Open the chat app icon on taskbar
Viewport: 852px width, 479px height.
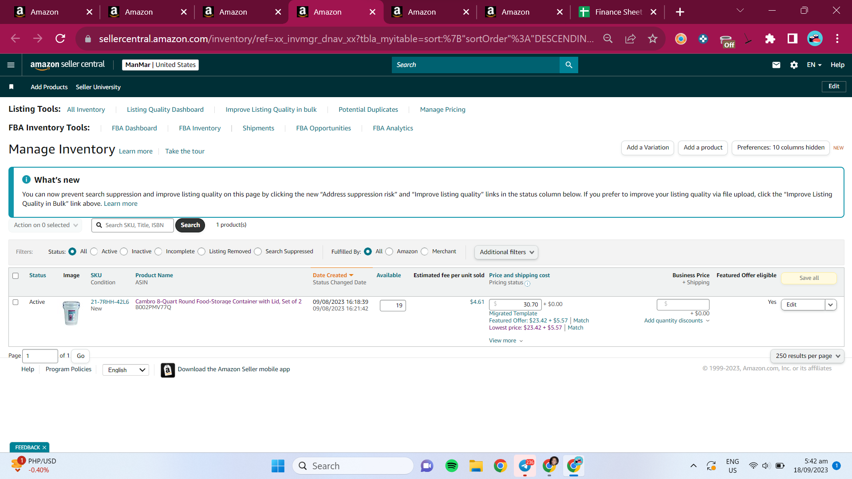[x=427, y=466]
